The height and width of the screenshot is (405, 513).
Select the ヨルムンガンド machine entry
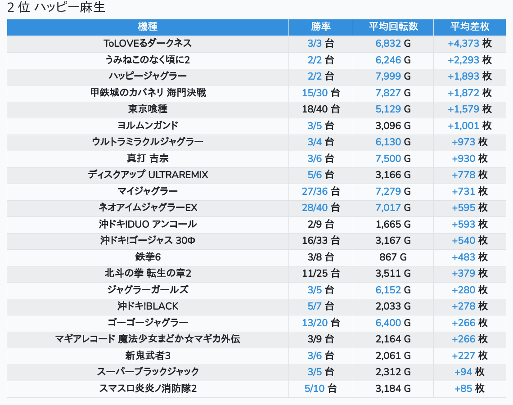click(x=148, y=126)
